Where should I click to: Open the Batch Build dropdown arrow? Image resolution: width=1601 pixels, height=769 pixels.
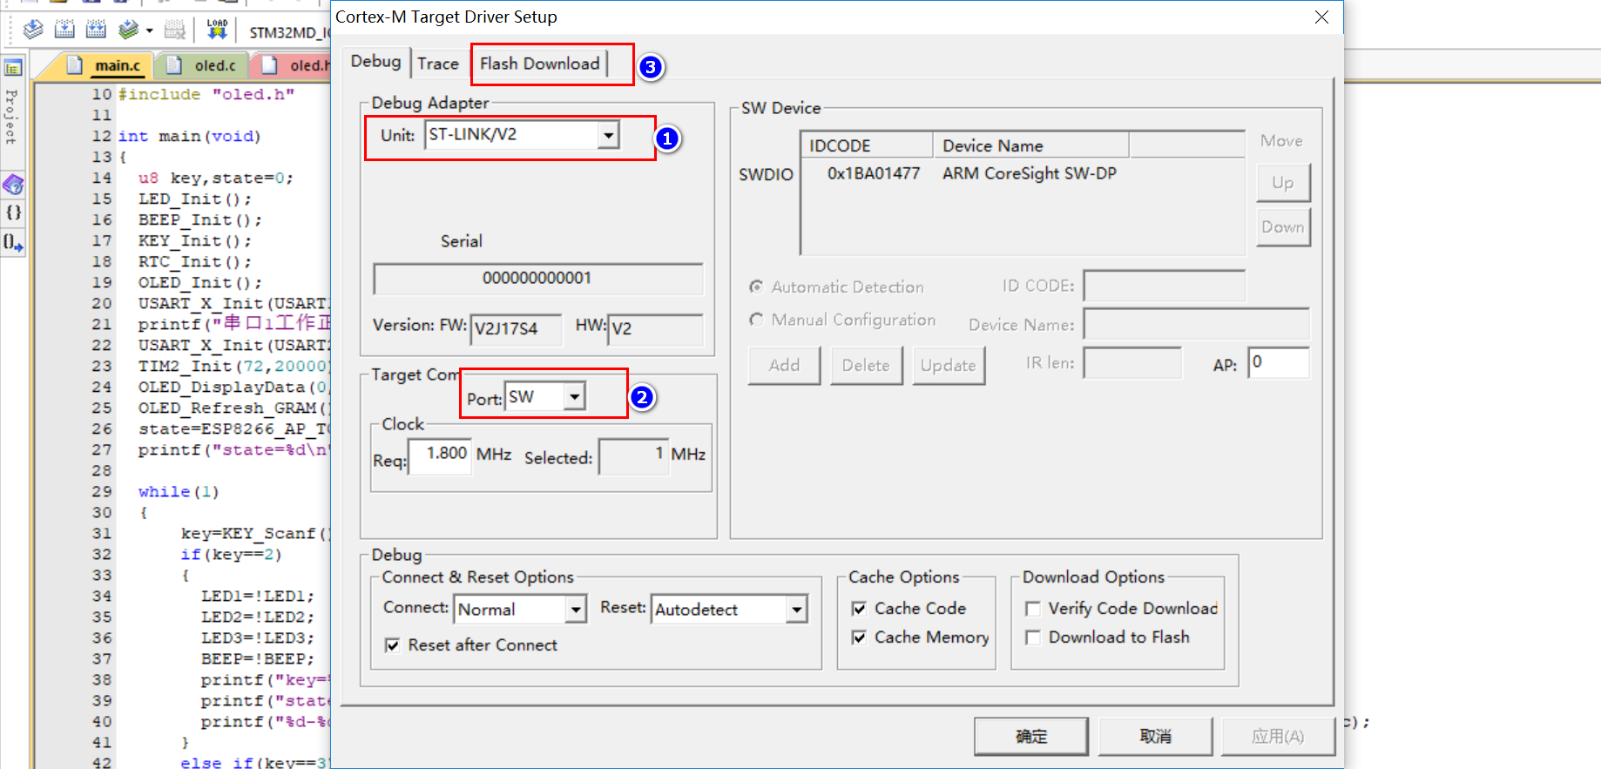[150, 31]
